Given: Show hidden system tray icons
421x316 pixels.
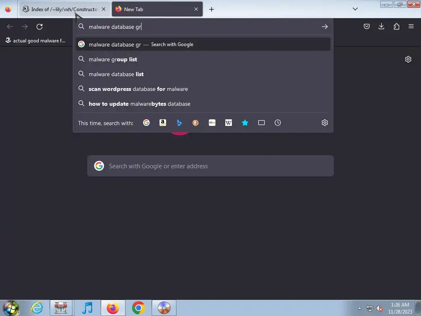Looking at the screenshot, I should click(x=359, y=308).
